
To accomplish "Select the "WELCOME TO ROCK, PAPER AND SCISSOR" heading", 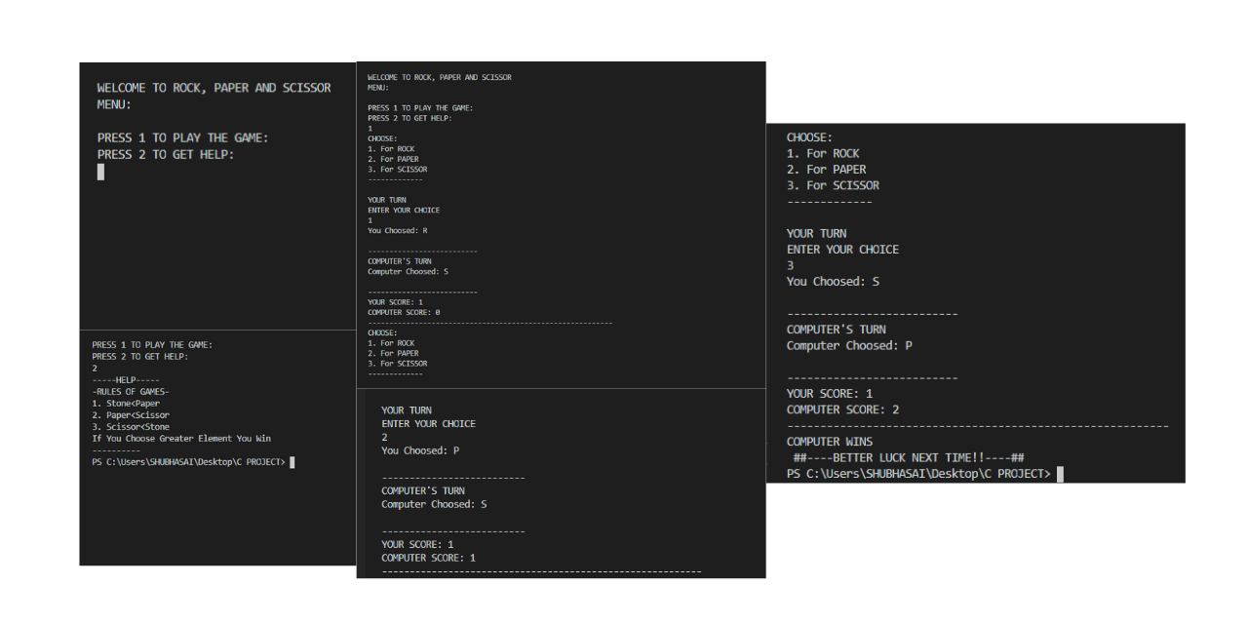I will point(214,87).
